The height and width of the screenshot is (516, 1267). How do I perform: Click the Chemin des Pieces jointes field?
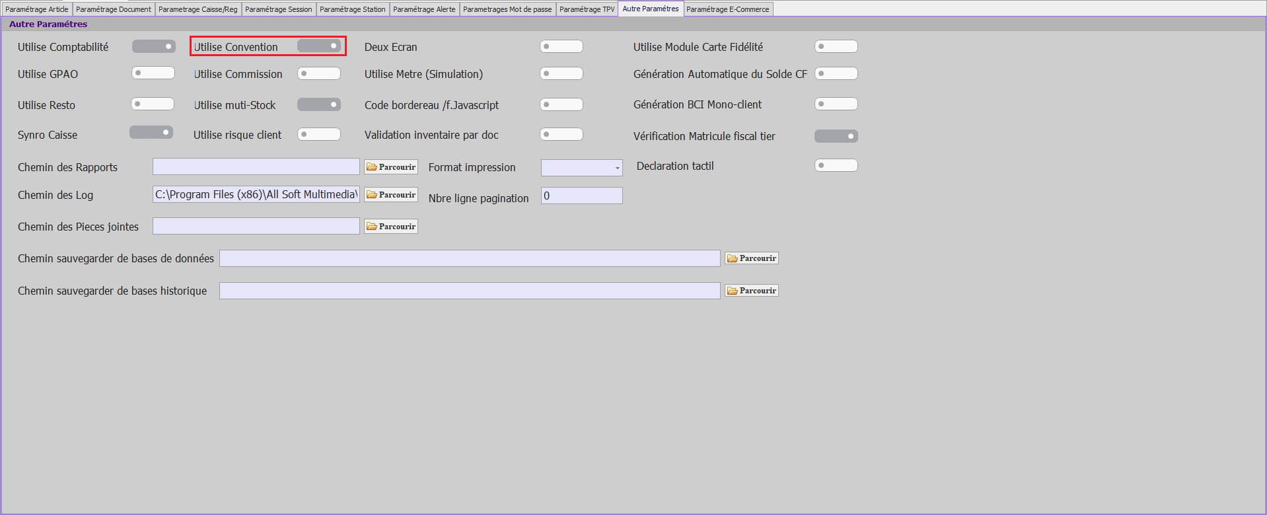tap(256, 226)
